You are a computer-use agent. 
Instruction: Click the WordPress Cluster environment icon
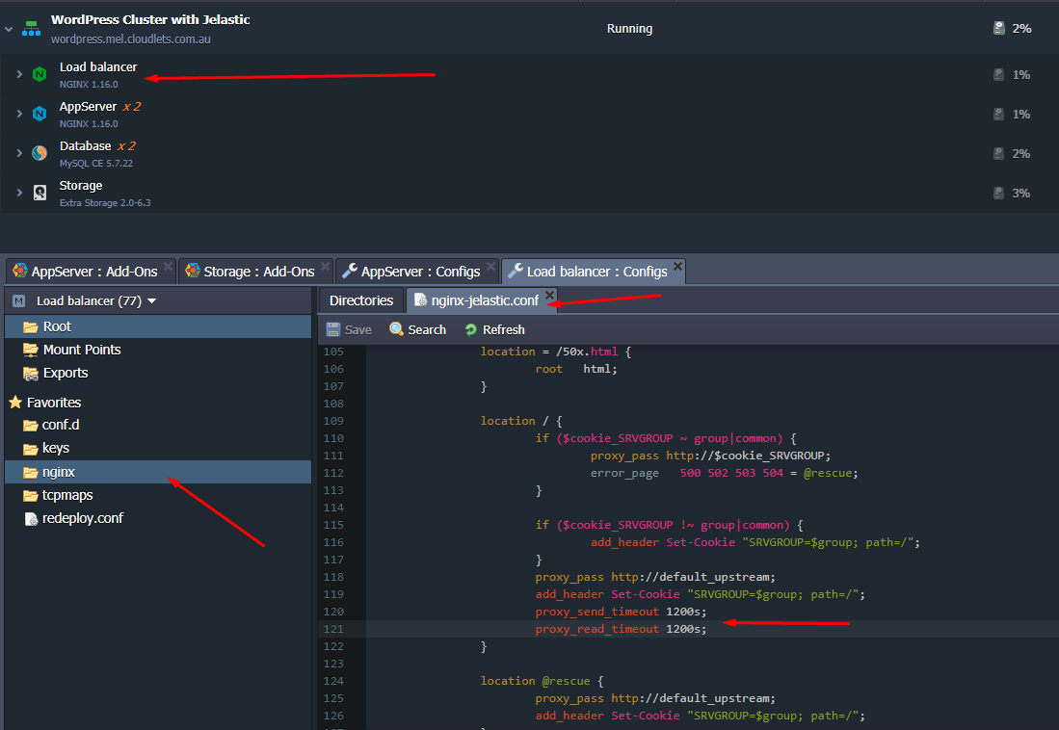point(31,29)
